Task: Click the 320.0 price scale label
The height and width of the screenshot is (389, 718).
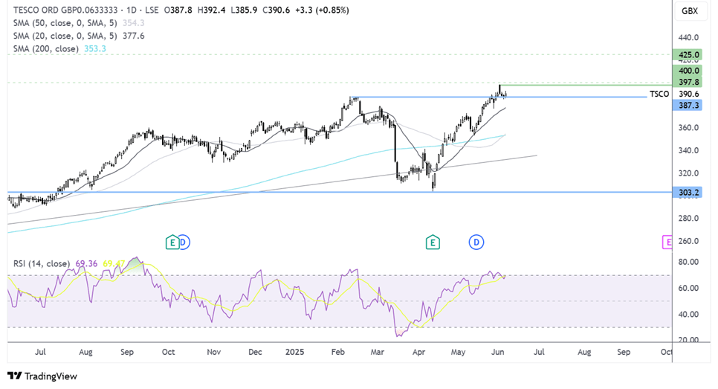Action: 689,173
